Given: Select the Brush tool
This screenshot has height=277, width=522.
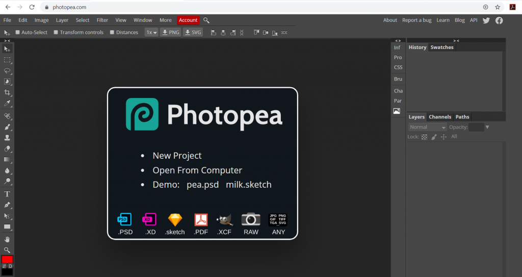Looking at the screenshot, I should coord(7,127).
